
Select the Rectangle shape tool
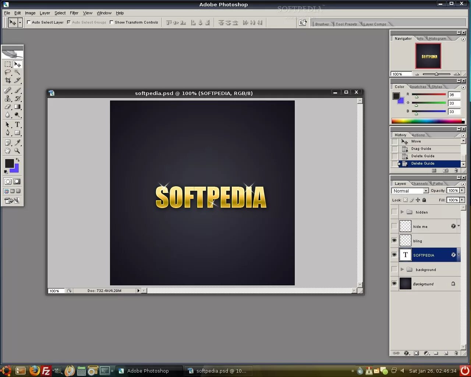point(17,133)
